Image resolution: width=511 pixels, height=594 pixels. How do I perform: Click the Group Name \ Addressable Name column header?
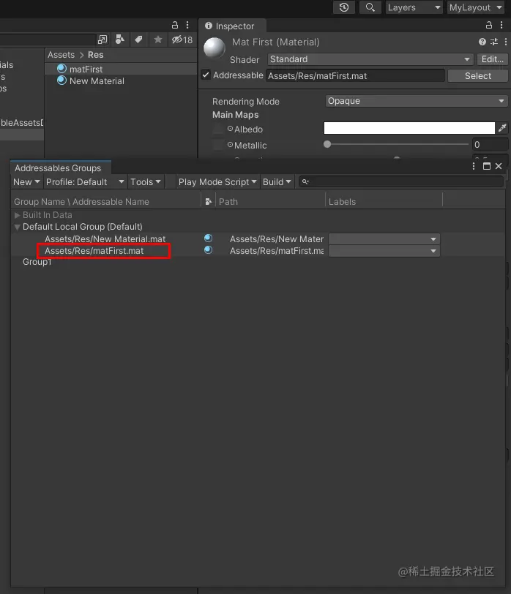coord(105,202)
